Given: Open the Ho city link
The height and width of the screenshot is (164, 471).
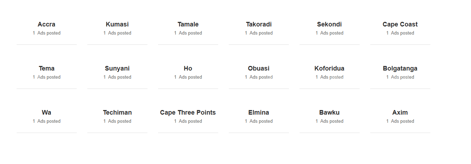Looking at the screenshot, I should (188, 68).
